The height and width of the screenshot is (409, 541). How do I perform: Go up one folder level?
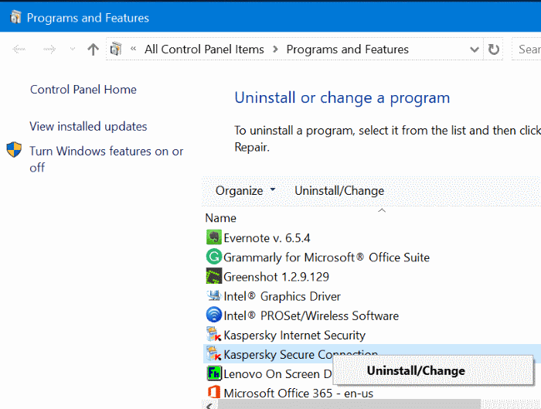[93, 49]
